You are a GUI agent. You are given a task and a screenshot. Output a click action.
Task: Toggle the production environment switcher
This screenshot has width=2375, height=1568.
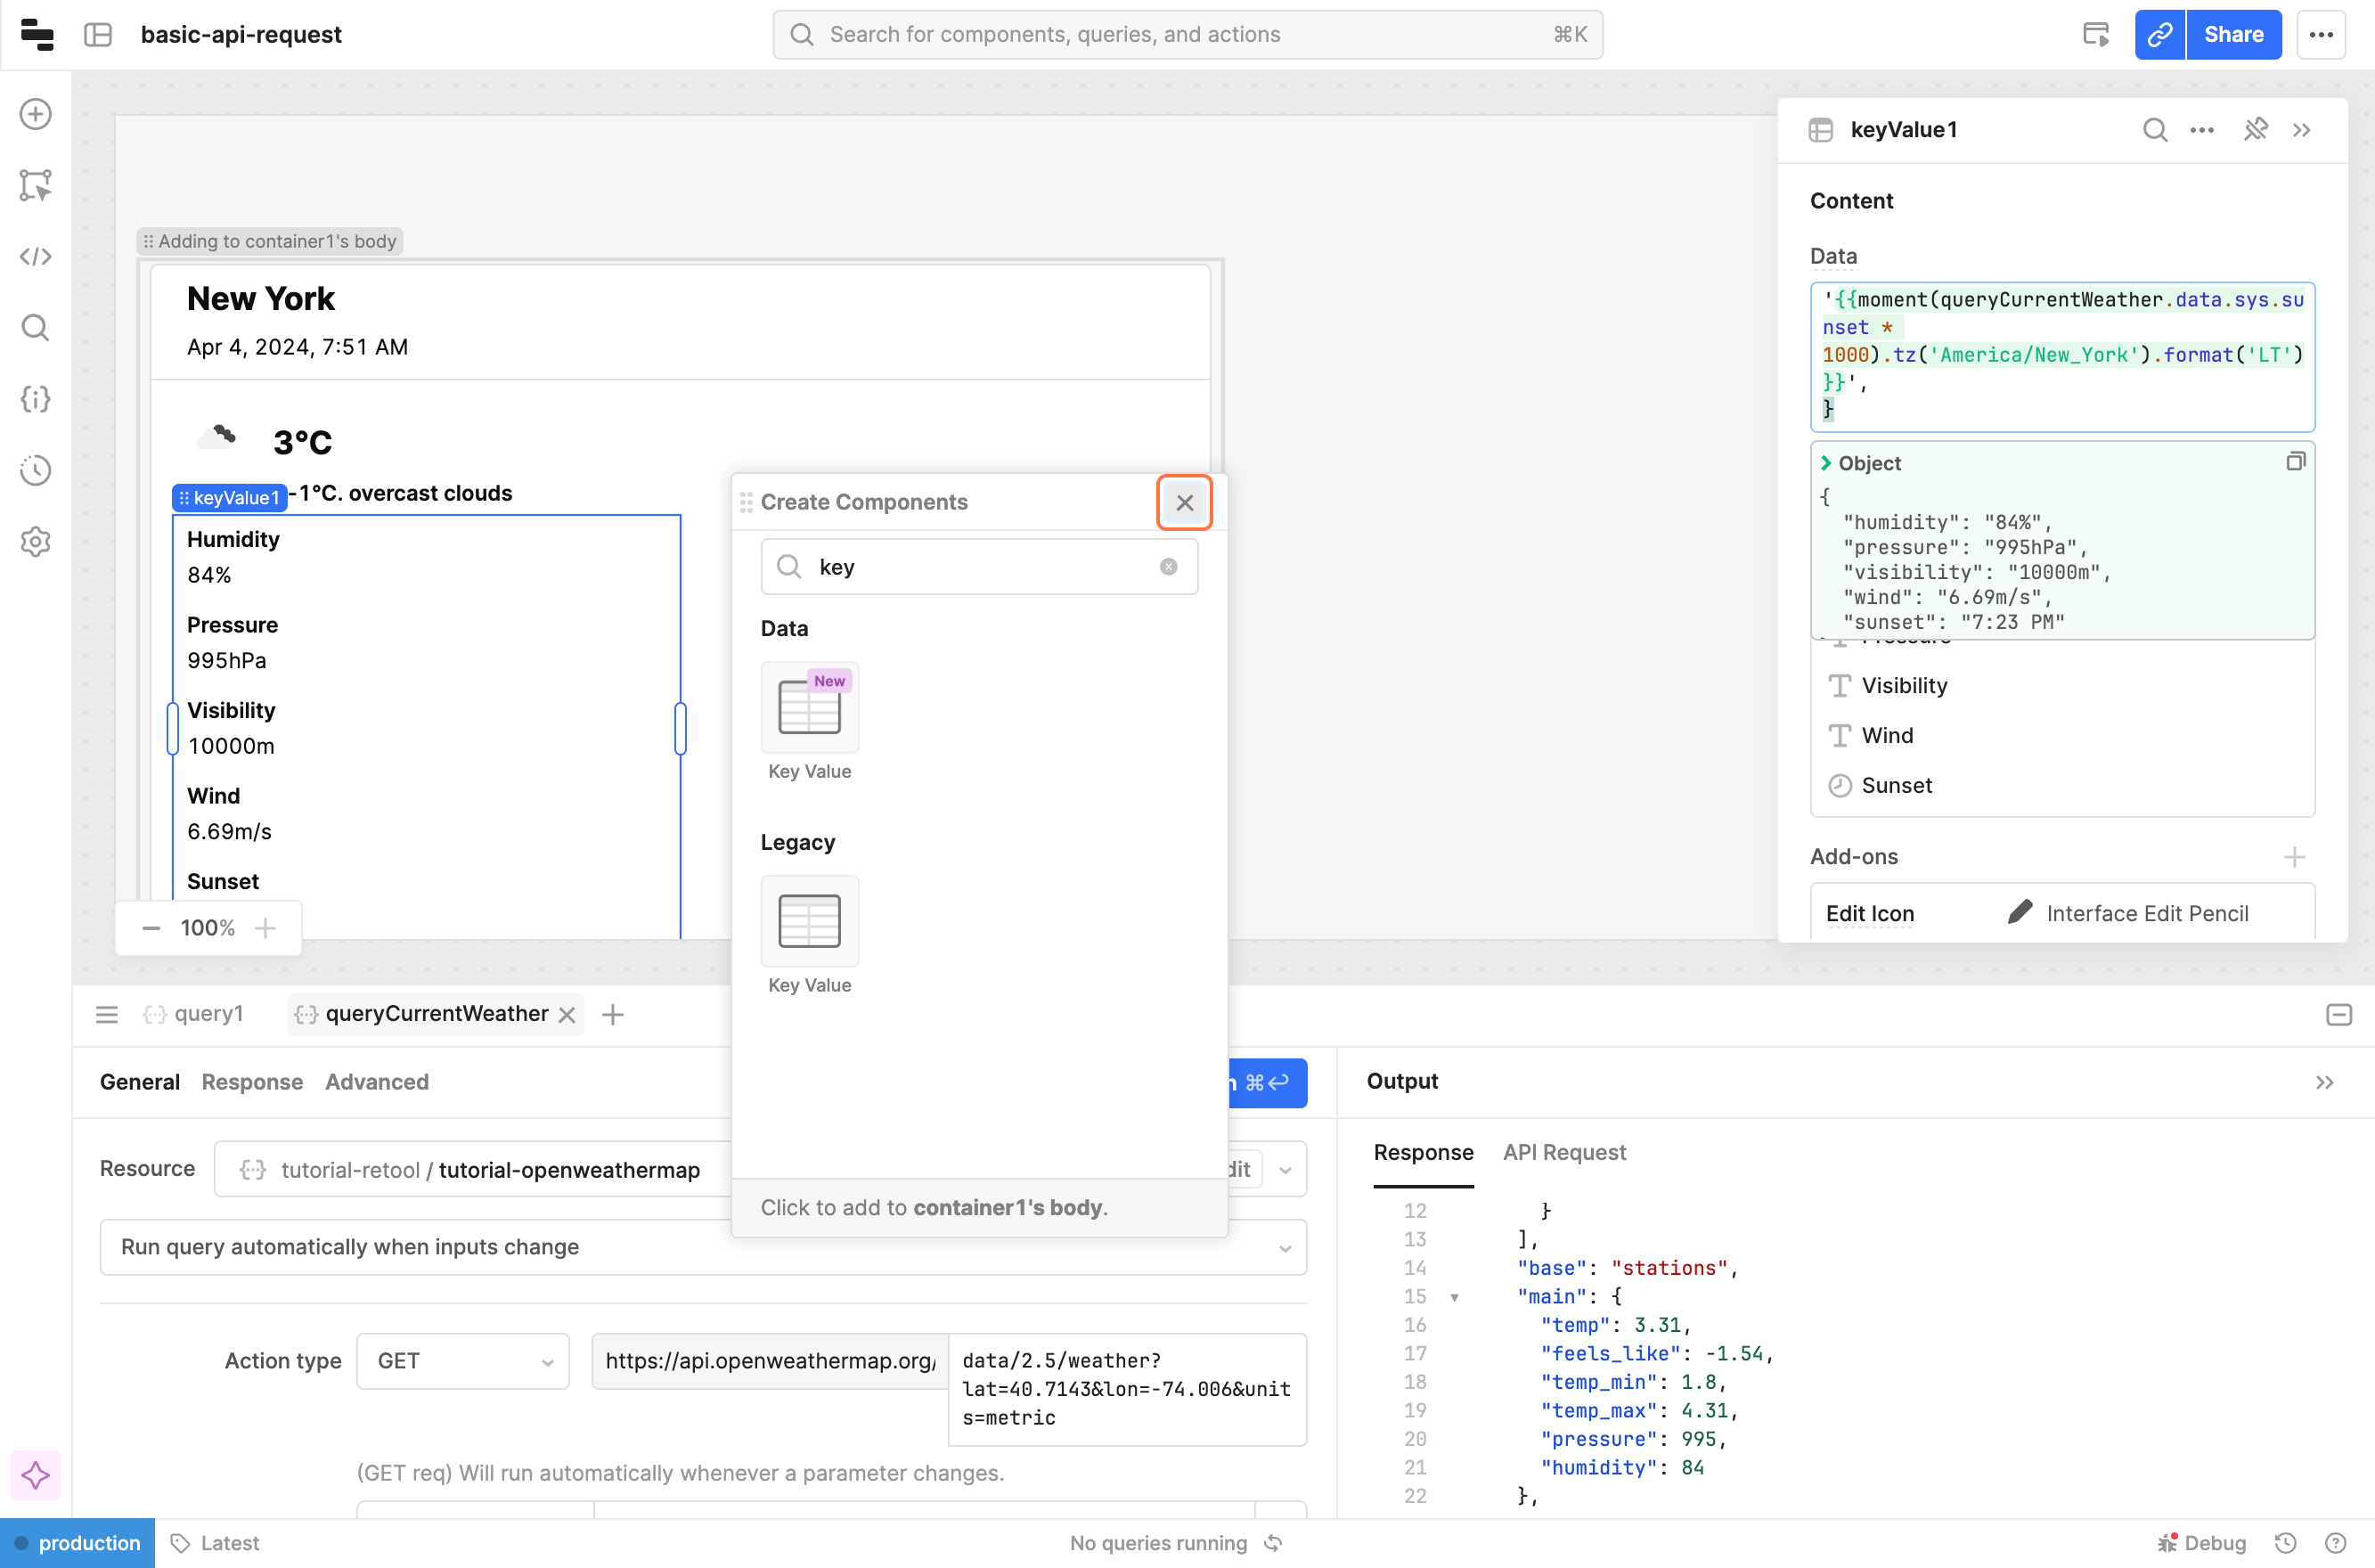coord(78,1542)
